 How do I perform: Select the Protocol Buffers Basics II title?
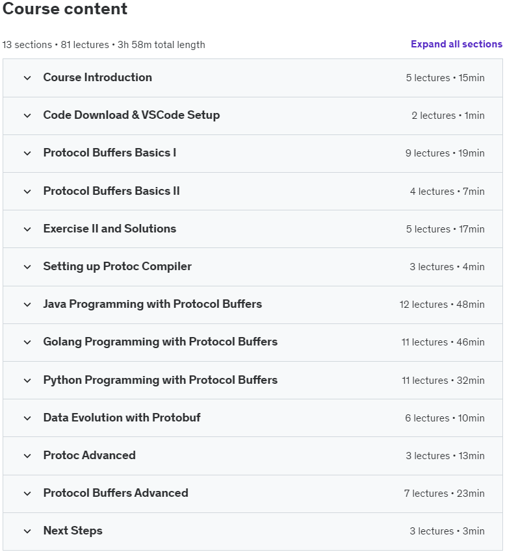[111, 191]
